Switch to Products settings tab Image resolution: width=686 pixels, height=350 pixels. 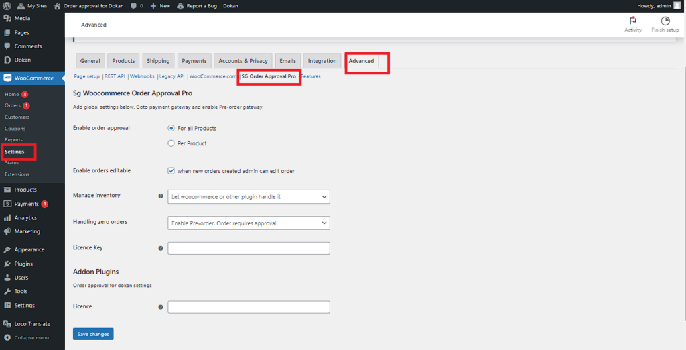click(x=123, y=61)
